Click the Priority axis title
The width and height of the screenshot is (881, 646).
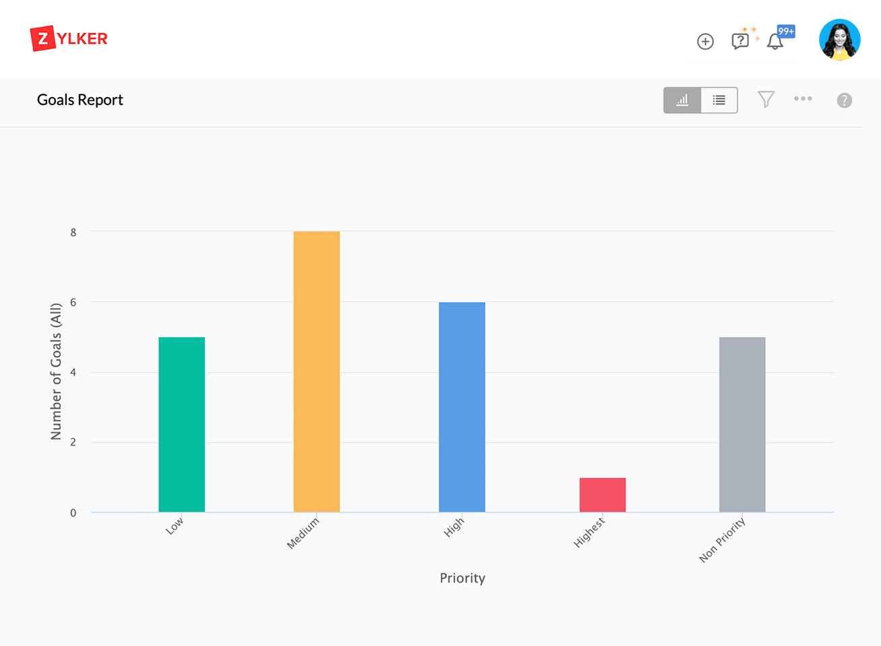click(x=462, y=578)
